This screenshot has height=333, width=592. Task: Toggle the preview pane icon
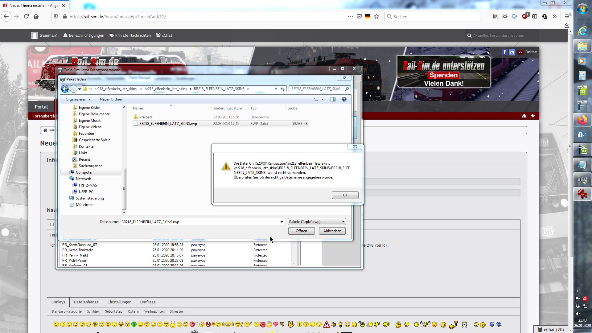pos(333,99)
